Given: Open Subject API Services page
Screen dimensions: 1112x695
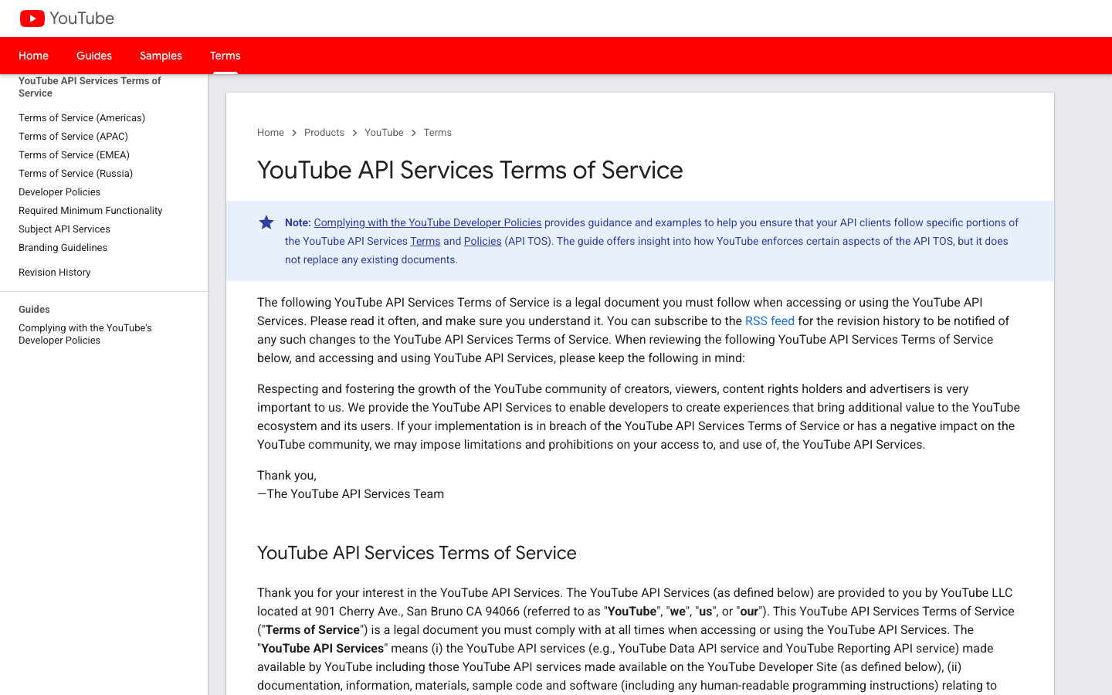Looking at the screenshot, I should tap(64, 229).
